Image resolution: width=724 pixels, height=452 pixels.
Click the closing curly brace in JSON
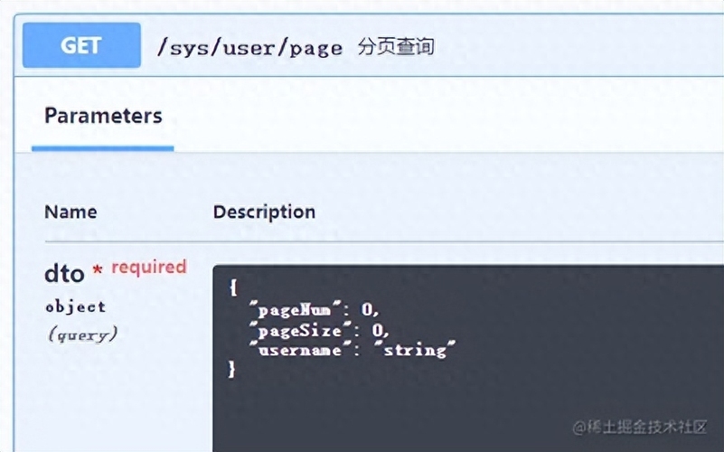pyautogui.click(x=231, y=370)
